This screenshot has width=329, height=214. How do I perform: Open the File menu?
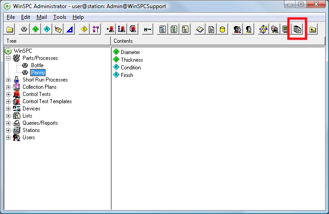click(x=11, y=17)
